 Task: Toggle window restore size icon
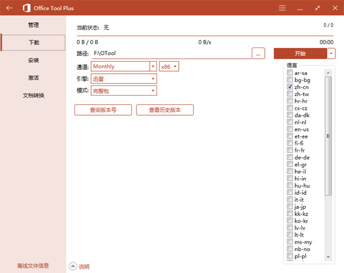tap(318, 8)
